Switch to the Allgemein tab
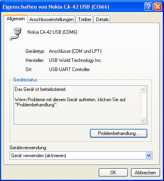164x181 pixels. point(16,19)
